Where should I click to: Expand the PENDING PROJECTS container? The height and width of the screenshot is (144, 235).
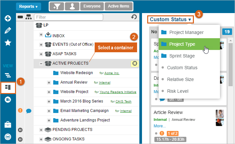[41, 130]
